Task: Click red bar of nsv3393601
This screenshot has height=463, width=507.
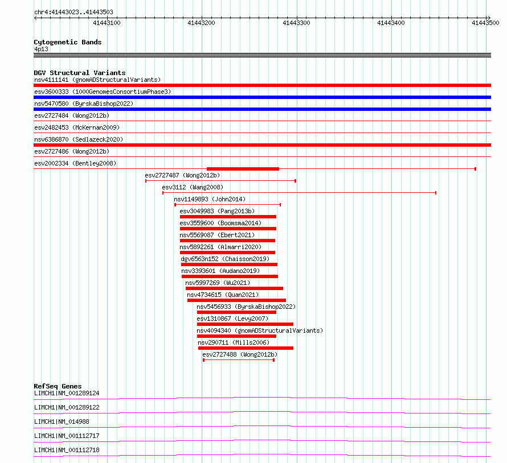Action: tap(230, 276)
